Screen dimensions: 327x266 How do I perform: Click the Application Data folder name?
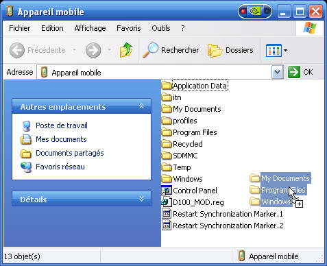[x=200, y=86]
